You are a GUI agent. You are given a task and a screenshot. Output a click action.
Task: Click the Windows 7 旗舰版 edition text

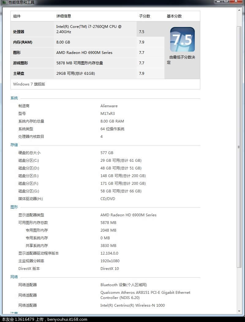tap(29, 84)
